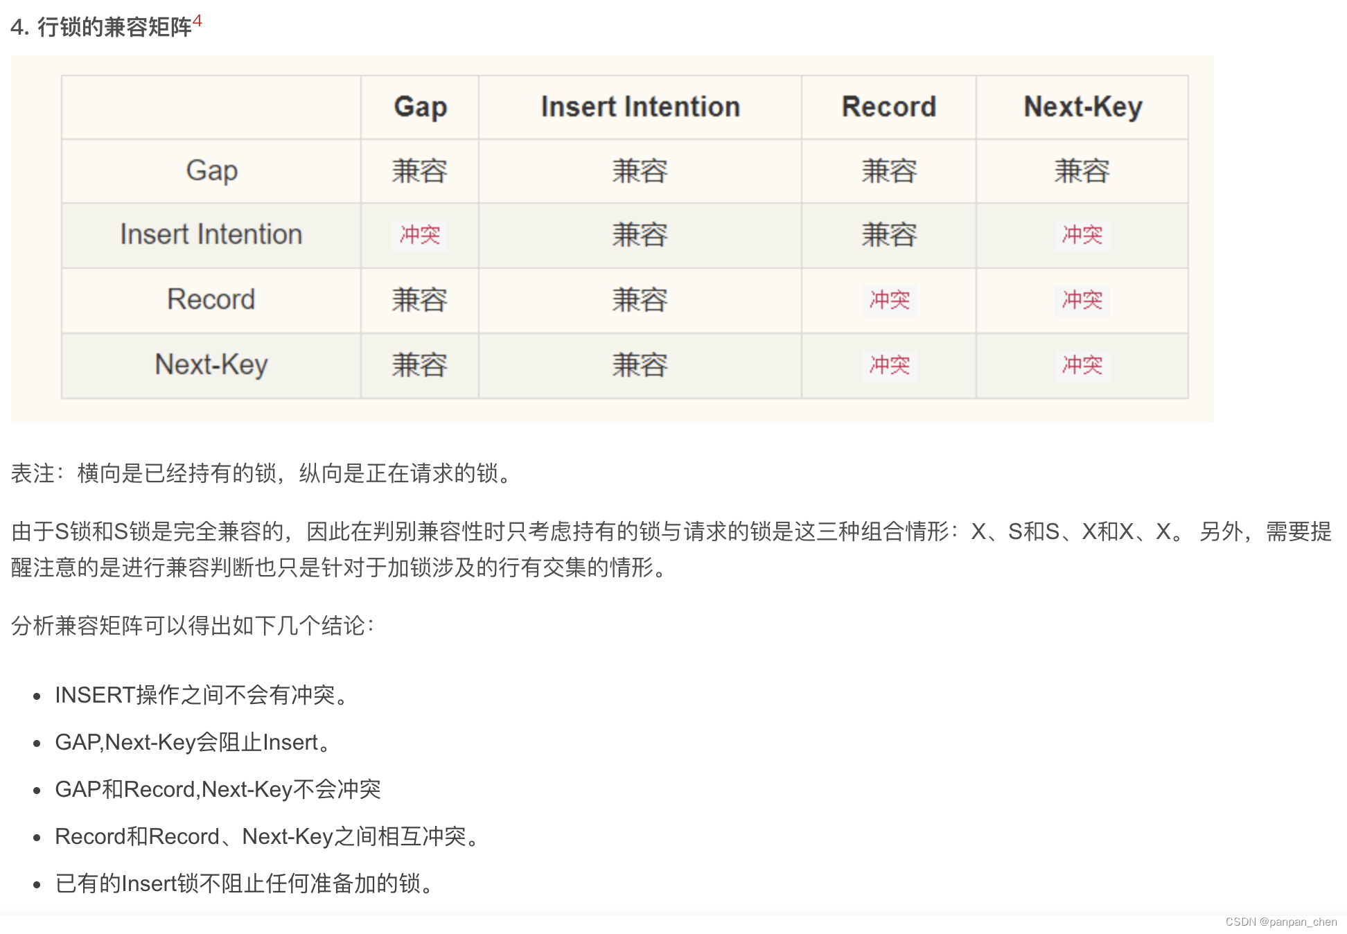1347x934 pixels.
Task: Click 冲突 in Insert Intention row, Gap column
Action: (x=420, y=236)
